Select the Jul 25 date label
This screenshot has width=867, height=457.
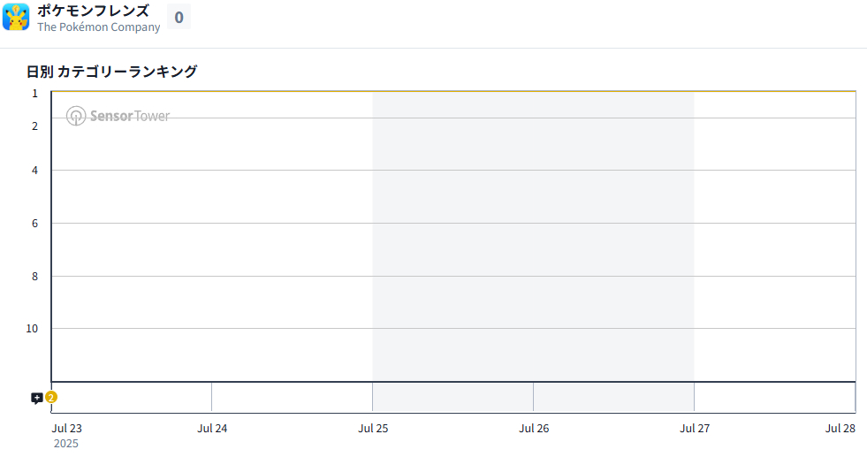(373, 429)
